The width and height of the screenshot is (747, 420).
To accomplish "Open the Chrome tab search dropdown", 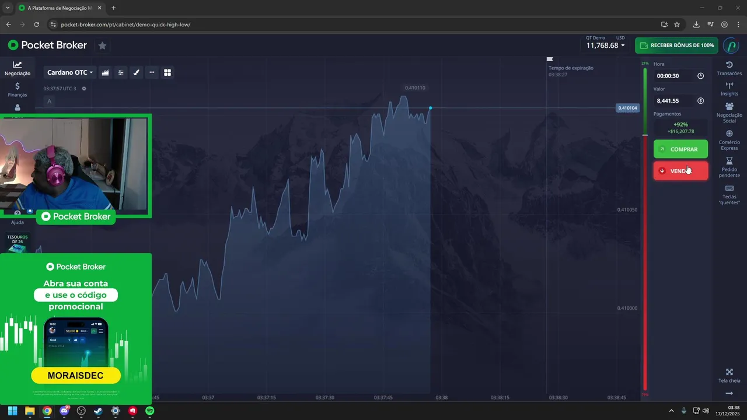I will point(8,8).
